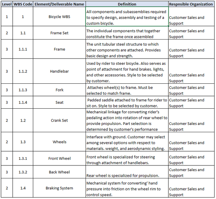Click the definition 'Attaches wheel(s) to frame'
216x199 pixels.
[x=127, y=90]
